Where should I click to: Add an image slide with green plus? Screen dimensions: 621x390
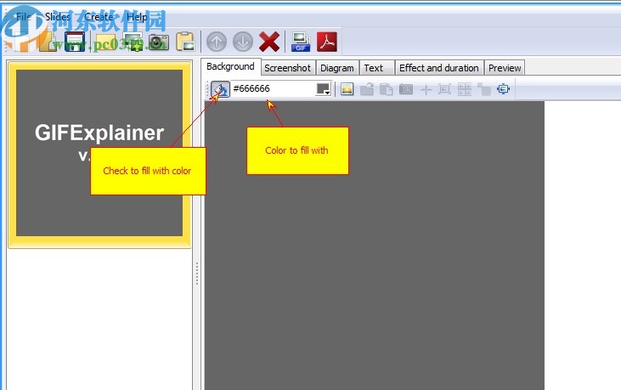pos(133,42)
